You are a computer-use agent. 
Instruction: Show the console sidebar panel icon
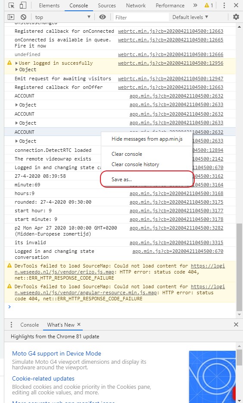click(11, 17)
